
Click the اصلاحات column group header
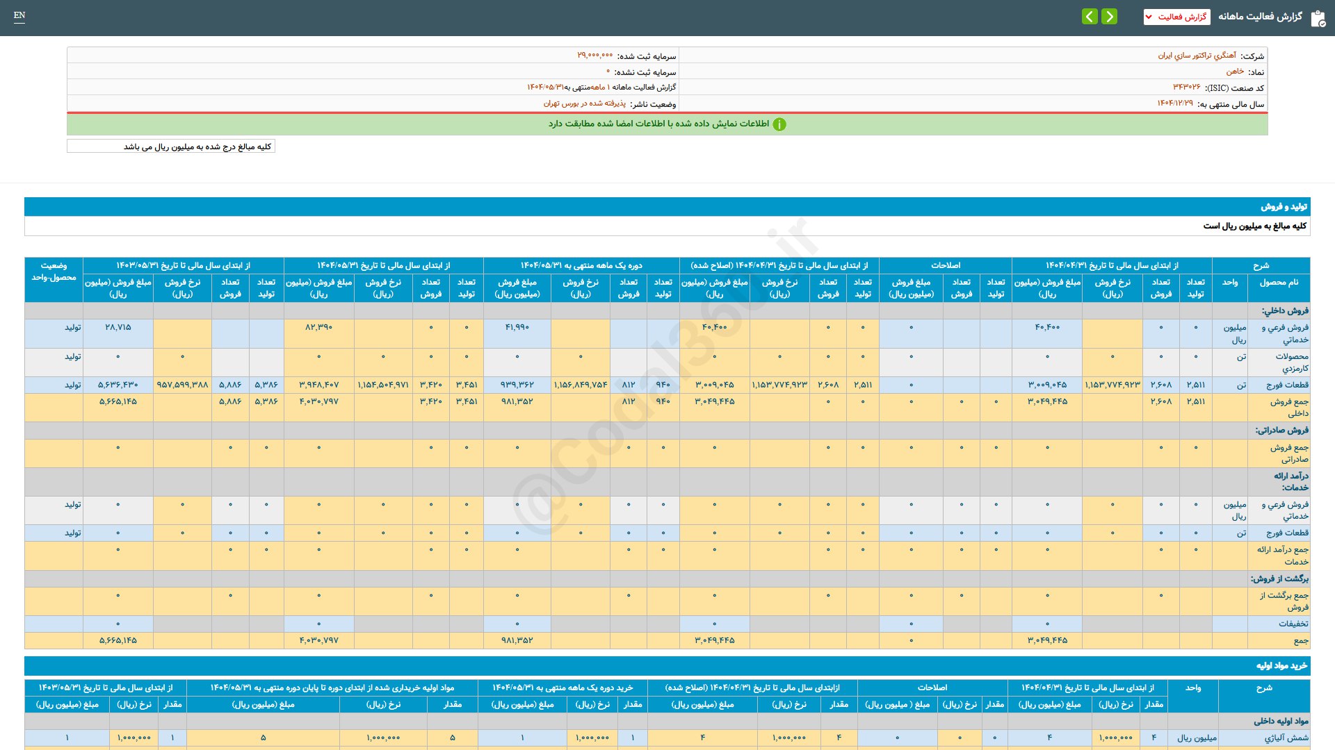coord(945,265)
